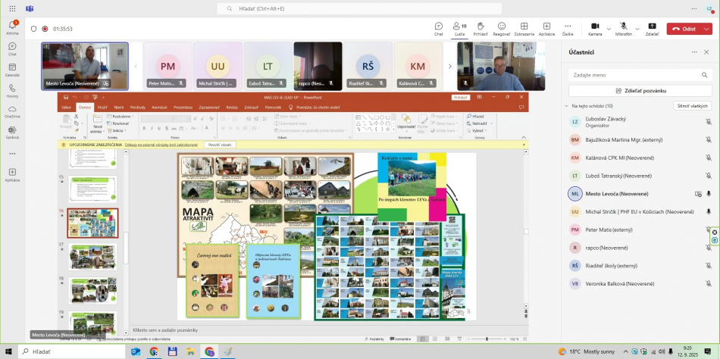Expand the dropdown arrow beside Odísť
This screenshot has height=359, width=720.
pos(706,29)
